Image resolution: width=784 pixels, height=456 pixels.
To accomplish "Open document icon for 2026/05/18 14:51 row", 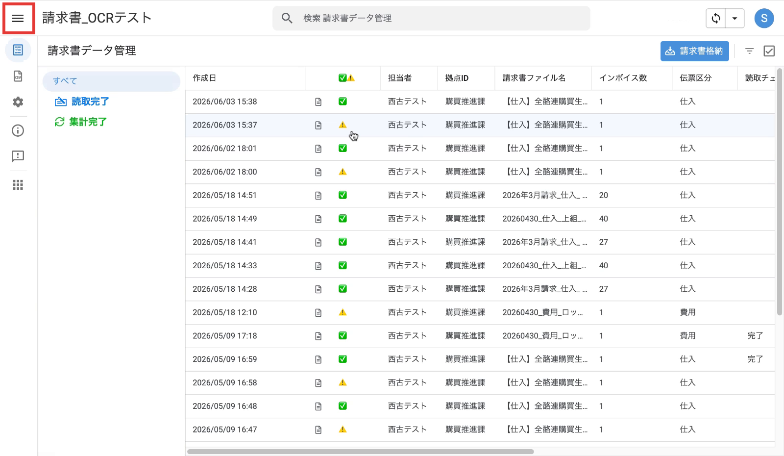I will (x=318, y=196).
